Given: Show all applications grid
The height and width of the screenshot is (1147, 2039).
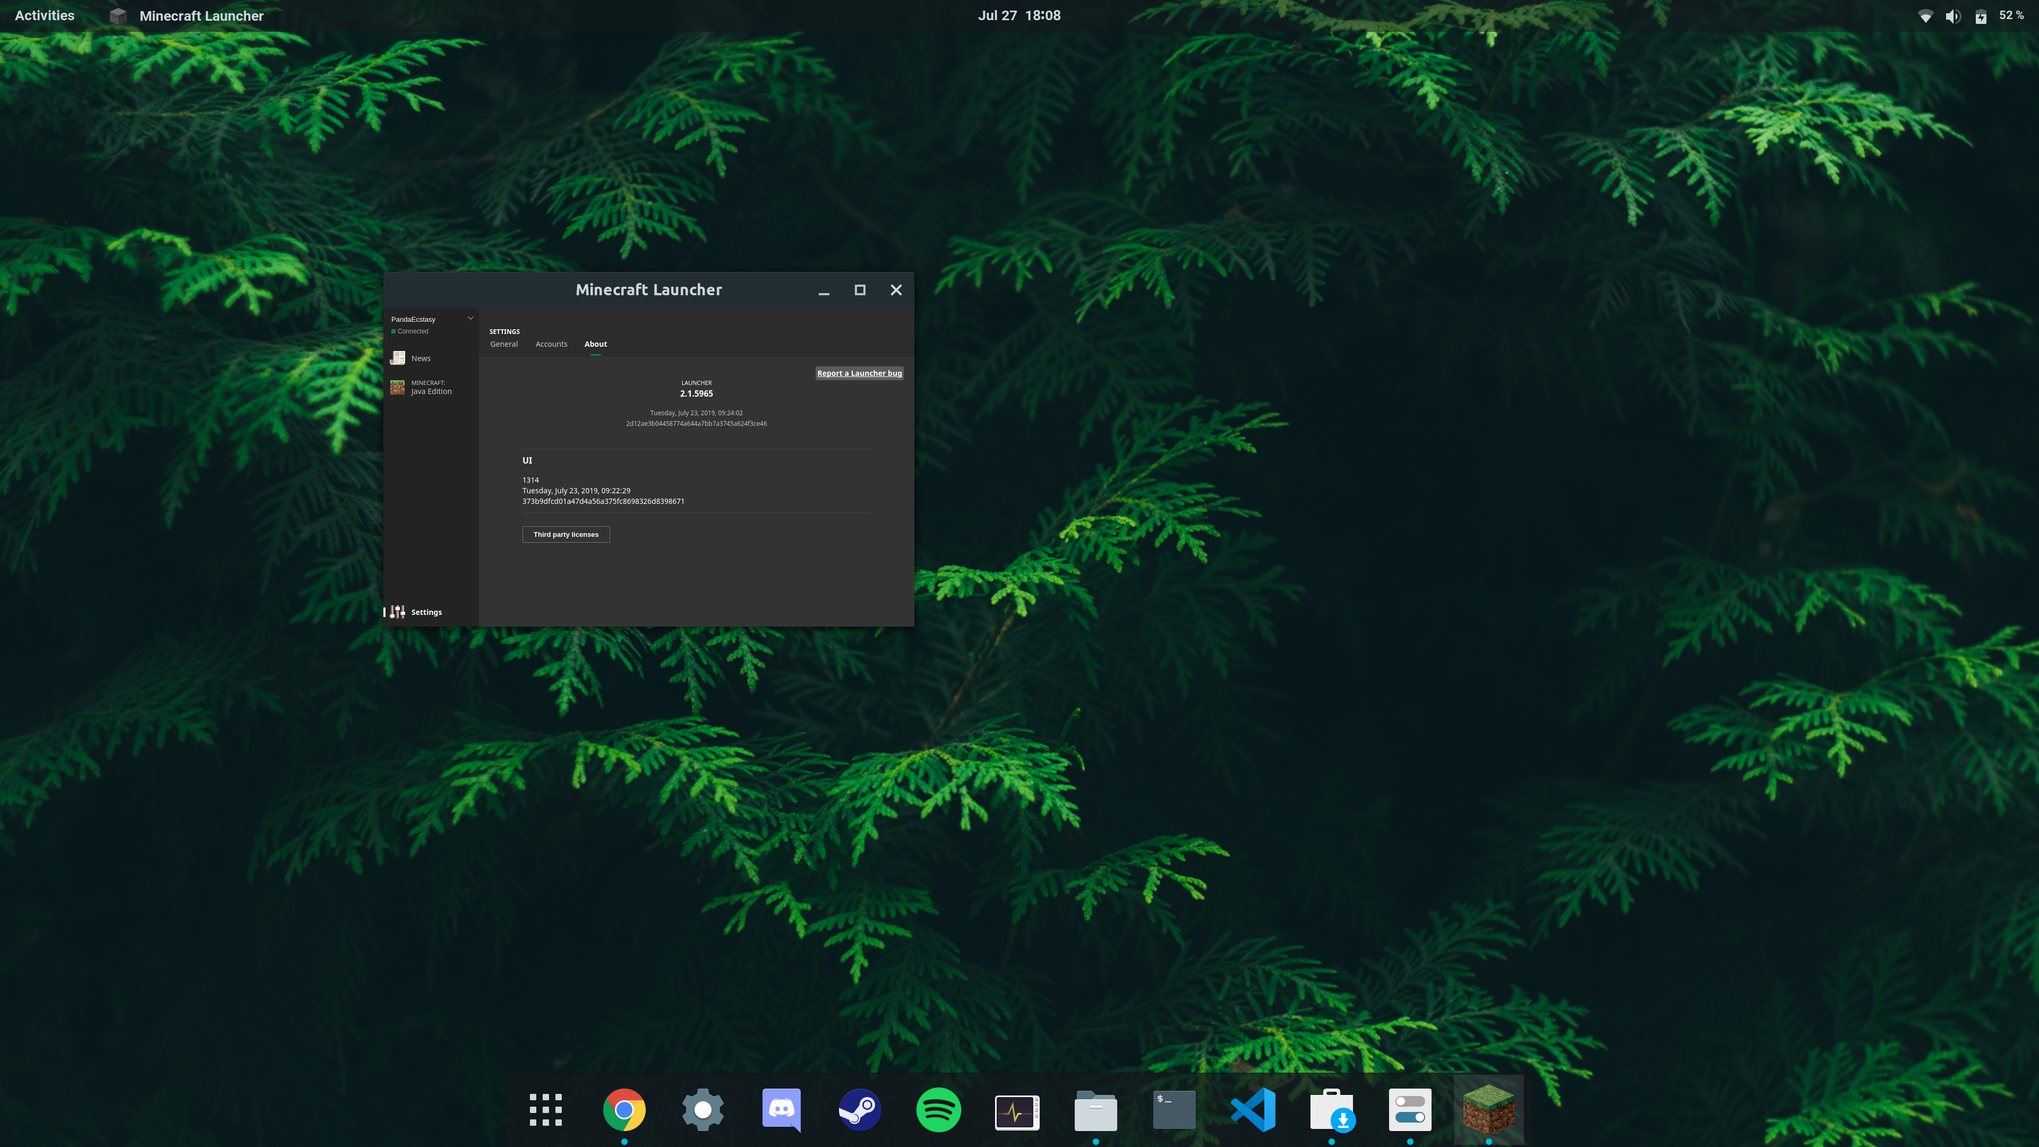Looking at the screenshot, I should (545, 1110).
